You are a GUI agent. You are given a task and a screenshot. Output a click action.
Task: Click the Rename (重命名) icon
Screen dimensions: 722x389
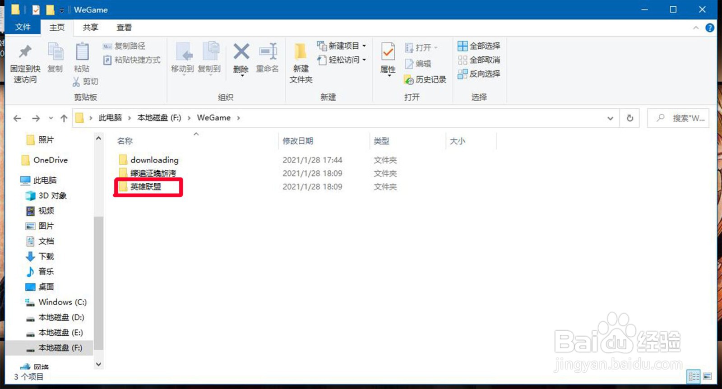268,51
